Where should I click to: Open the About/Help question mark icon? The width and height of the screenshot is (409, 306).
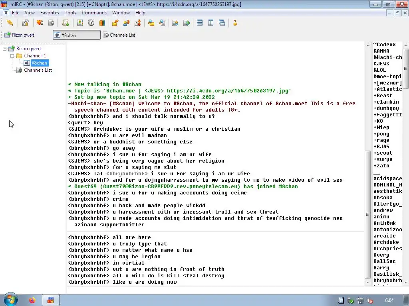(235, 23)
